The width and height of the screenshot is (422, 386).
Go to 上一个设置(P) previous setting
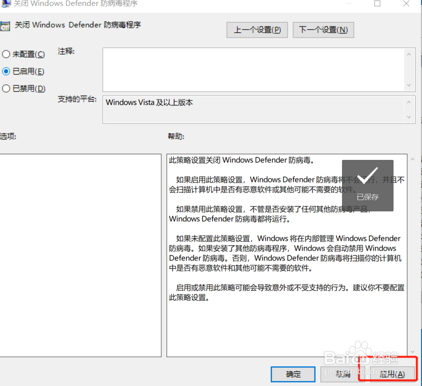tap(257, 30)
